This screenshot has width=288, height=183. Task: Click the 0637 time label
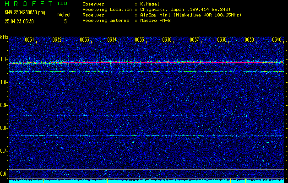tap(194, 40)
